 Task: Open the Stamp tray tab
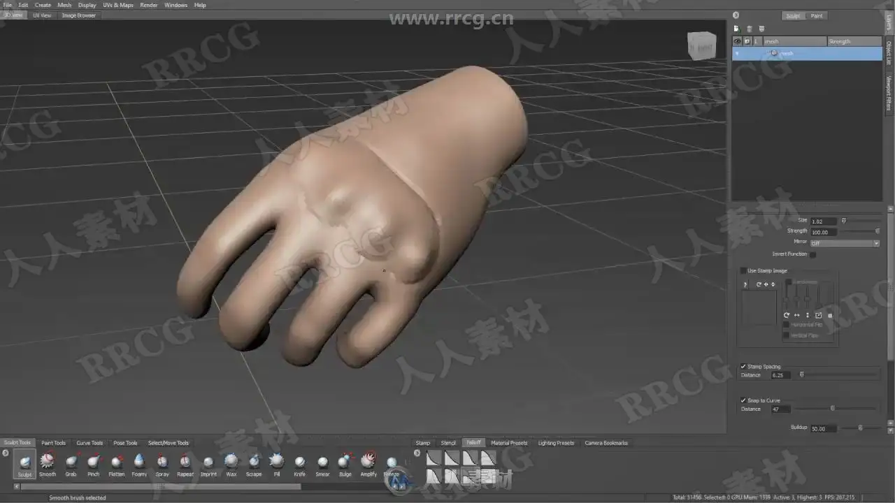point(423,443)
